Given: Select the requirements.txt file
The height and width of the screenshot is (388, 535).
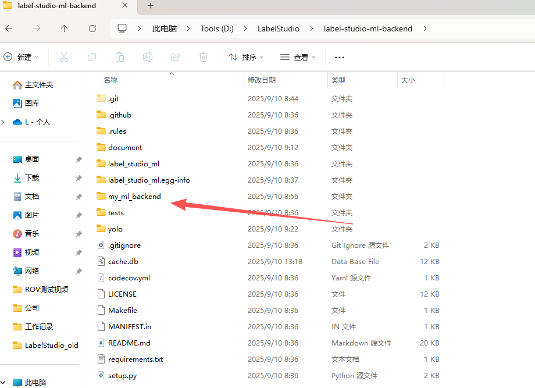Looking at the screenshot, I should [135, 359].
